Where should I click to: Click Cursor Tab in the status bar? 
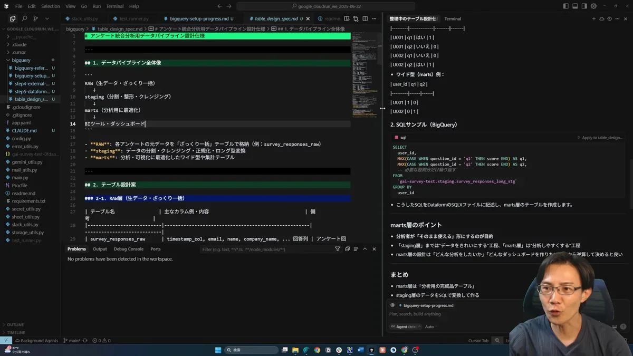(x=478, y=341)
